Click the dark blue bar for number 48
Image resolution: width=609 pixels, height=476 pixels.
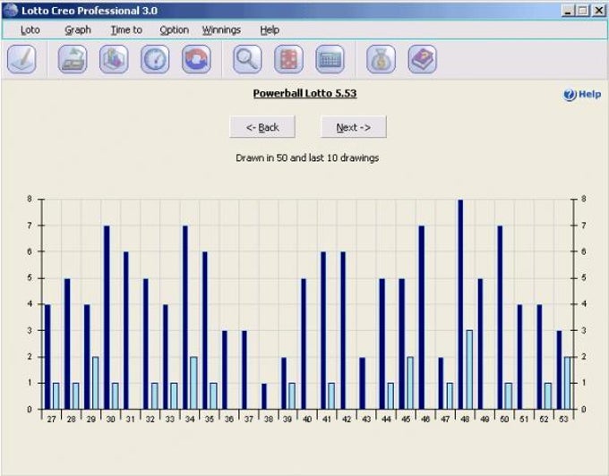pos(460,304)
